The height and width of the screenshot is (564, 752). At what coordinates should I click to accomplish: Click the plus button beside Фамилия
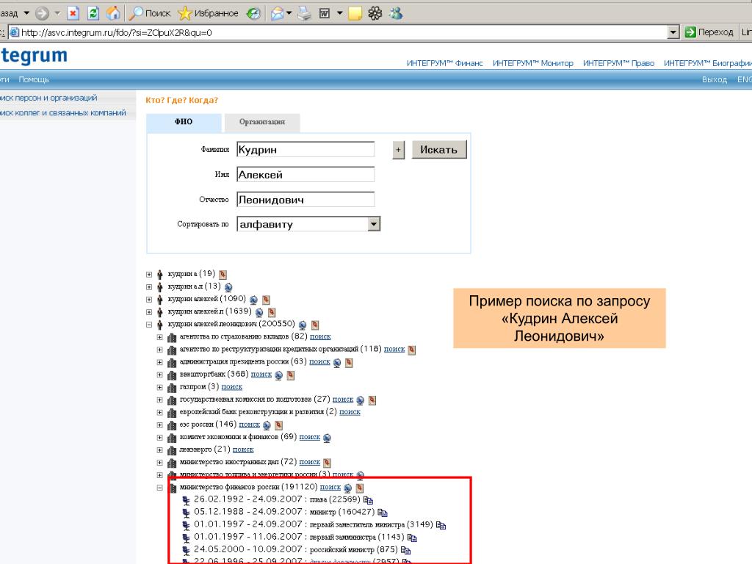(398, 150)
